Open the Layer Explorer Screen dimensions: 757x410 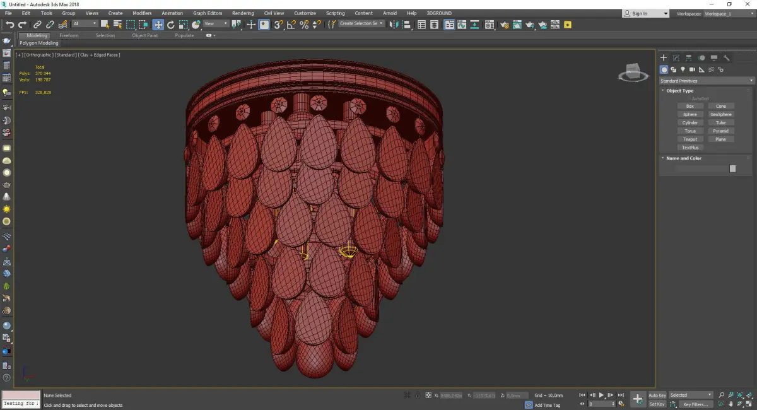click(434, 25)
